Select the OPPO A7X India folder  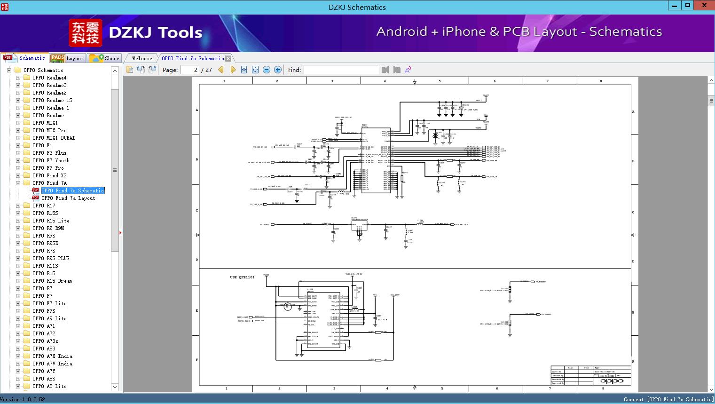pos(52,356)
